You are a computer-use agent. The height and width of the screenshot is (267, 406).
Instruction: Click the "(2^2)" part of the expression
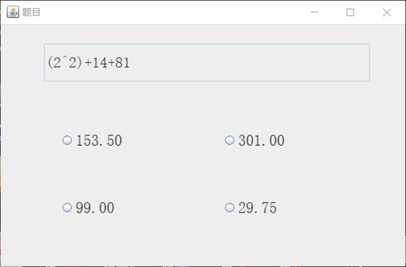pos(64,63)
